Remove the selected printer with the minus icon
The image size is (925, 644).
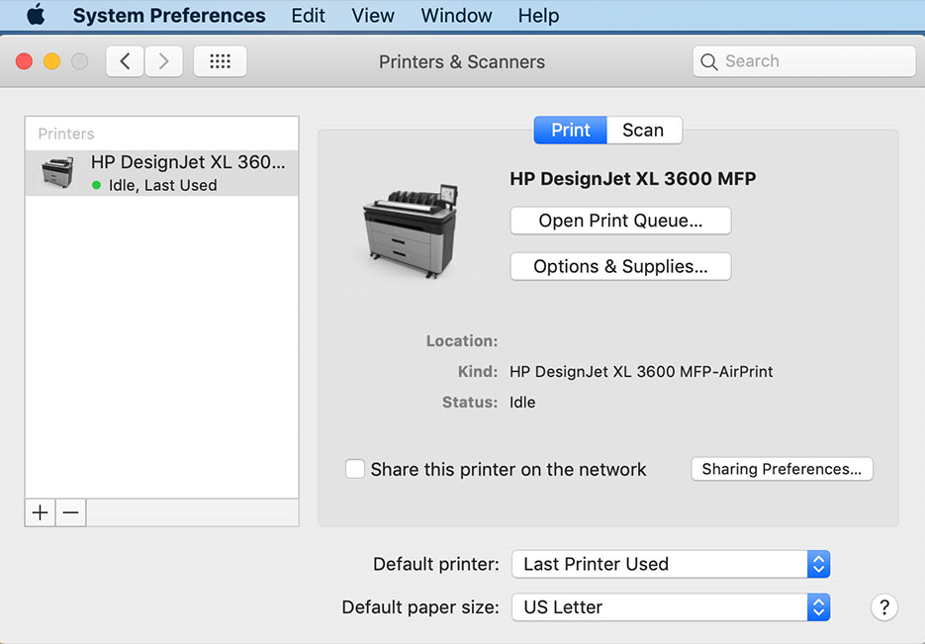70,512
